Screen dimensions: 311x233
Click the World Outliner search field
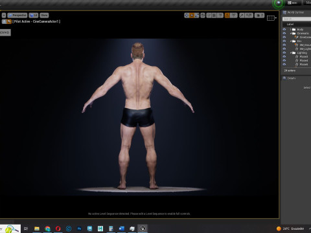(x=297, y=19)
